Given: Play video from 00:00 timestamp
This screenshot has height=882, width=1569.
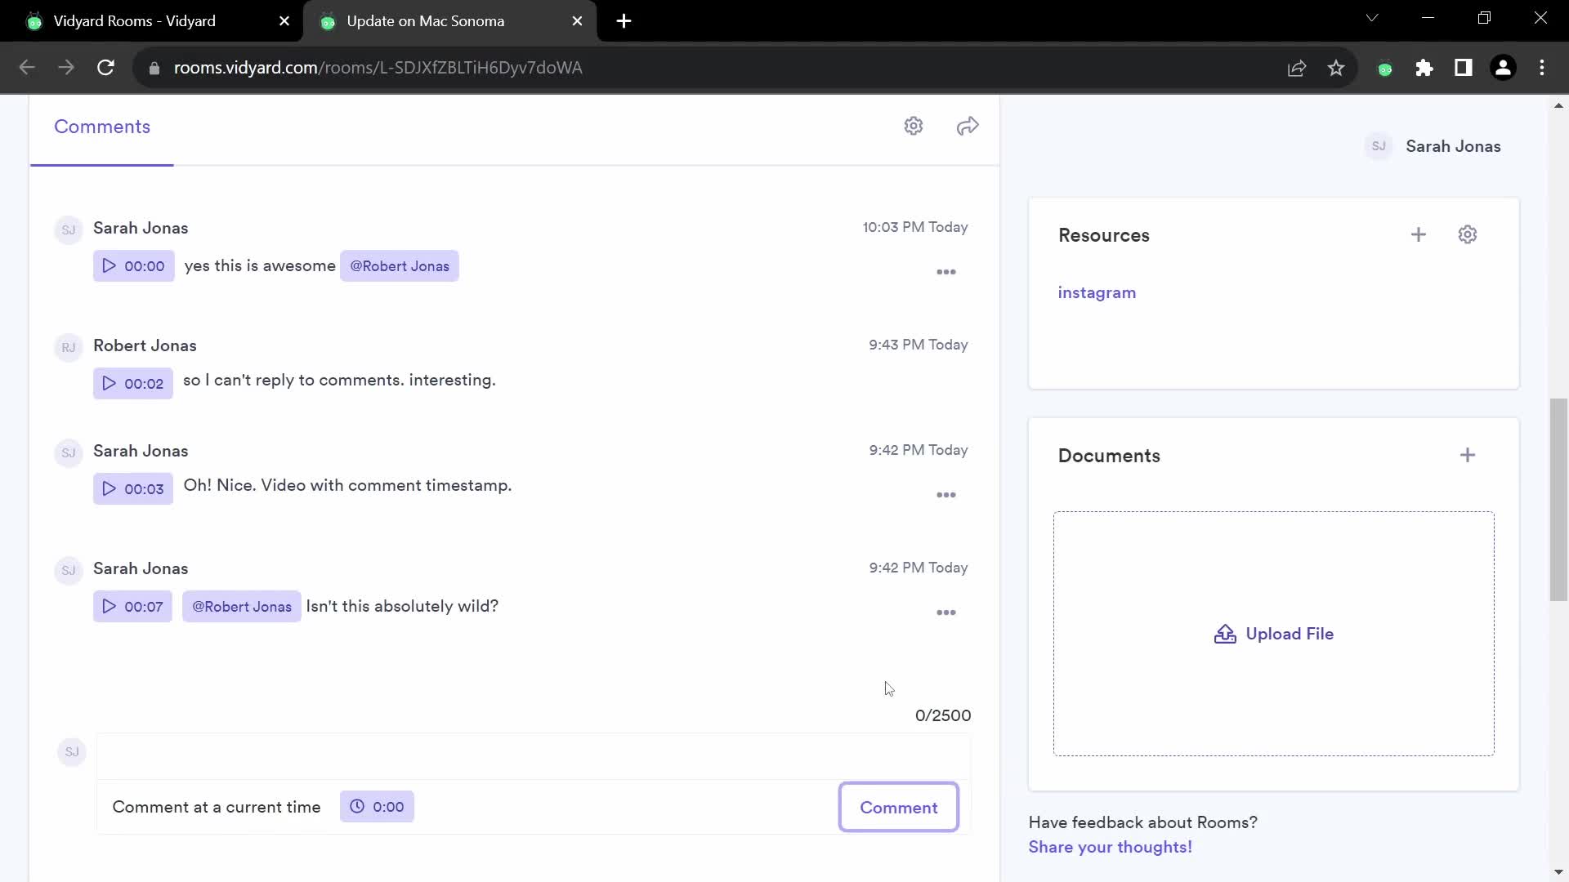Looking at the screenshot, I should (133, 266).
